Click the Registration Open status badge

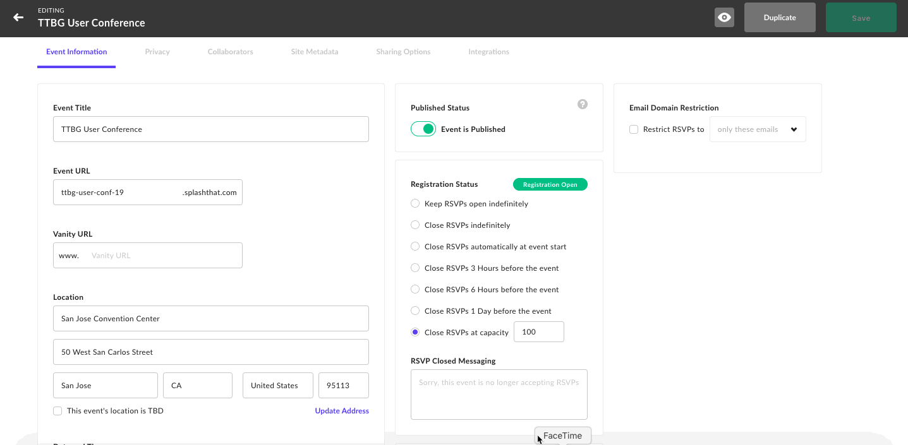click(550, 184)
